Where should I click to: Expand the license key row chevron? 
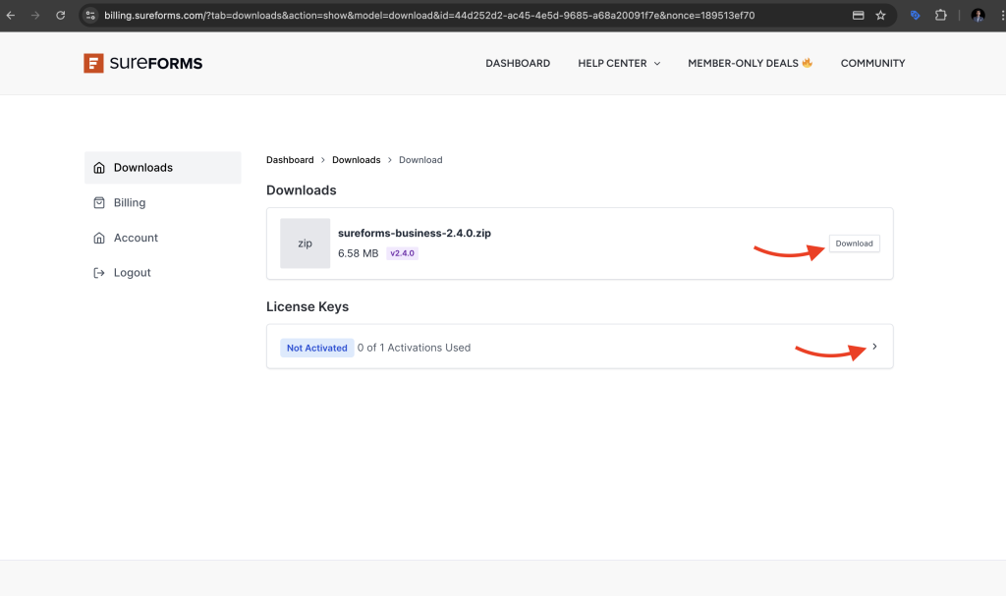(874, 347)
